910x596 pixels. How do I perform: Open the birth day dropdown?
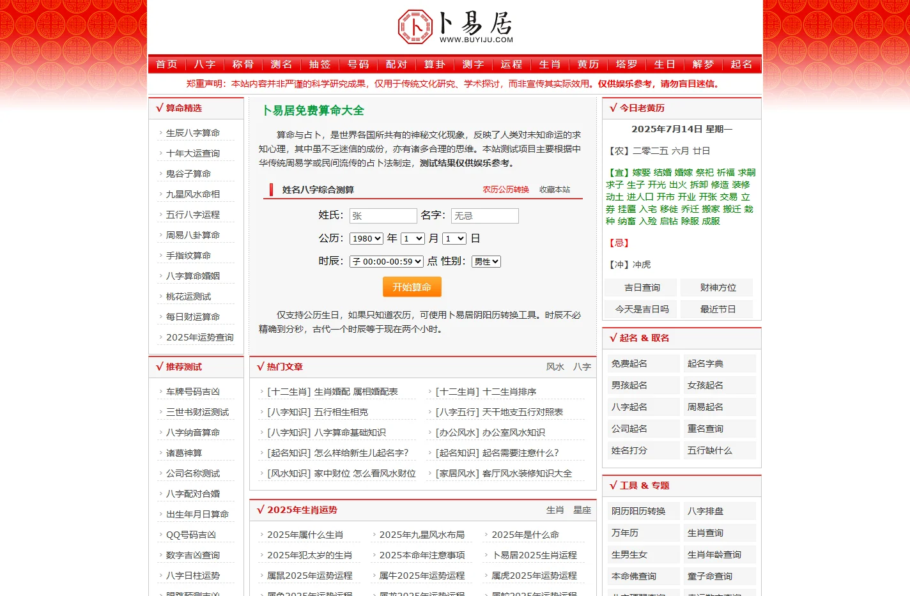[x=454, y=238]
